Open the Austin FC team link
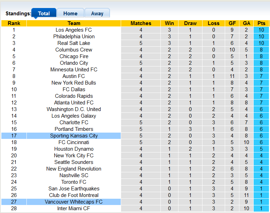Viewport: 270px width, 213px height. (74, 76)
